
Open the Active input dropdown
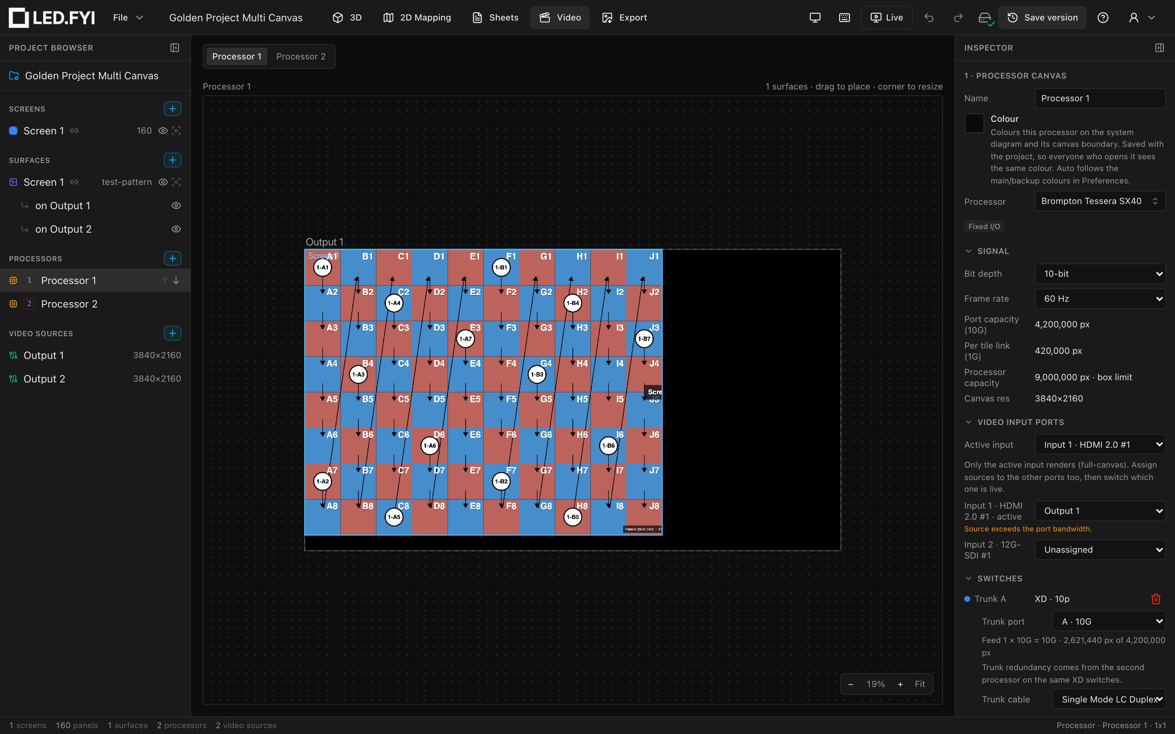(x=1100, y=445)
